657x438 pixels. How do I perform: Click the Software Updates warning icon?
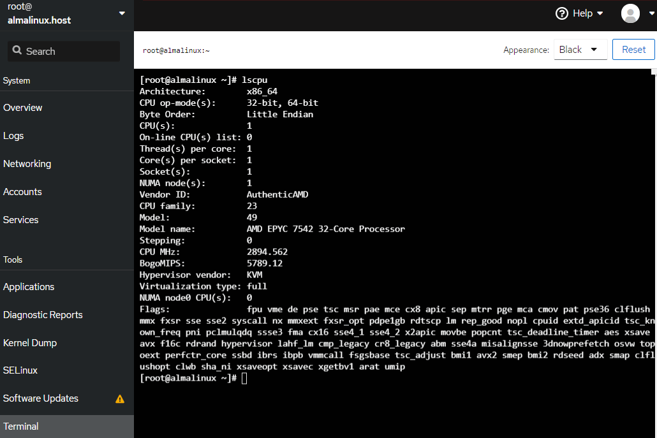click(120, 399)
